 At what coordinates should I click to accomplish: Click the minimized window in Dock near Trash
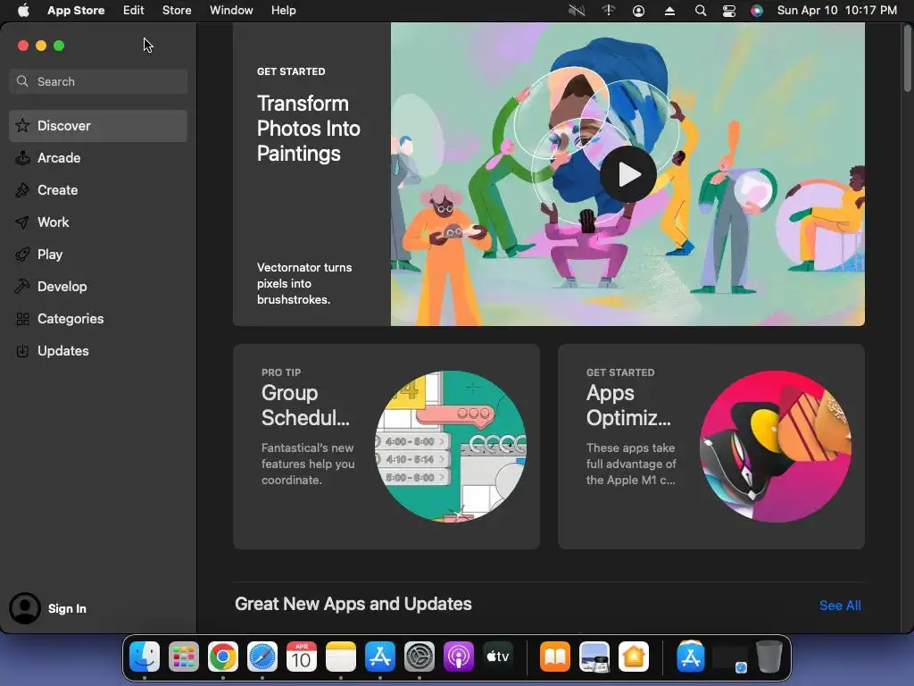730,657
